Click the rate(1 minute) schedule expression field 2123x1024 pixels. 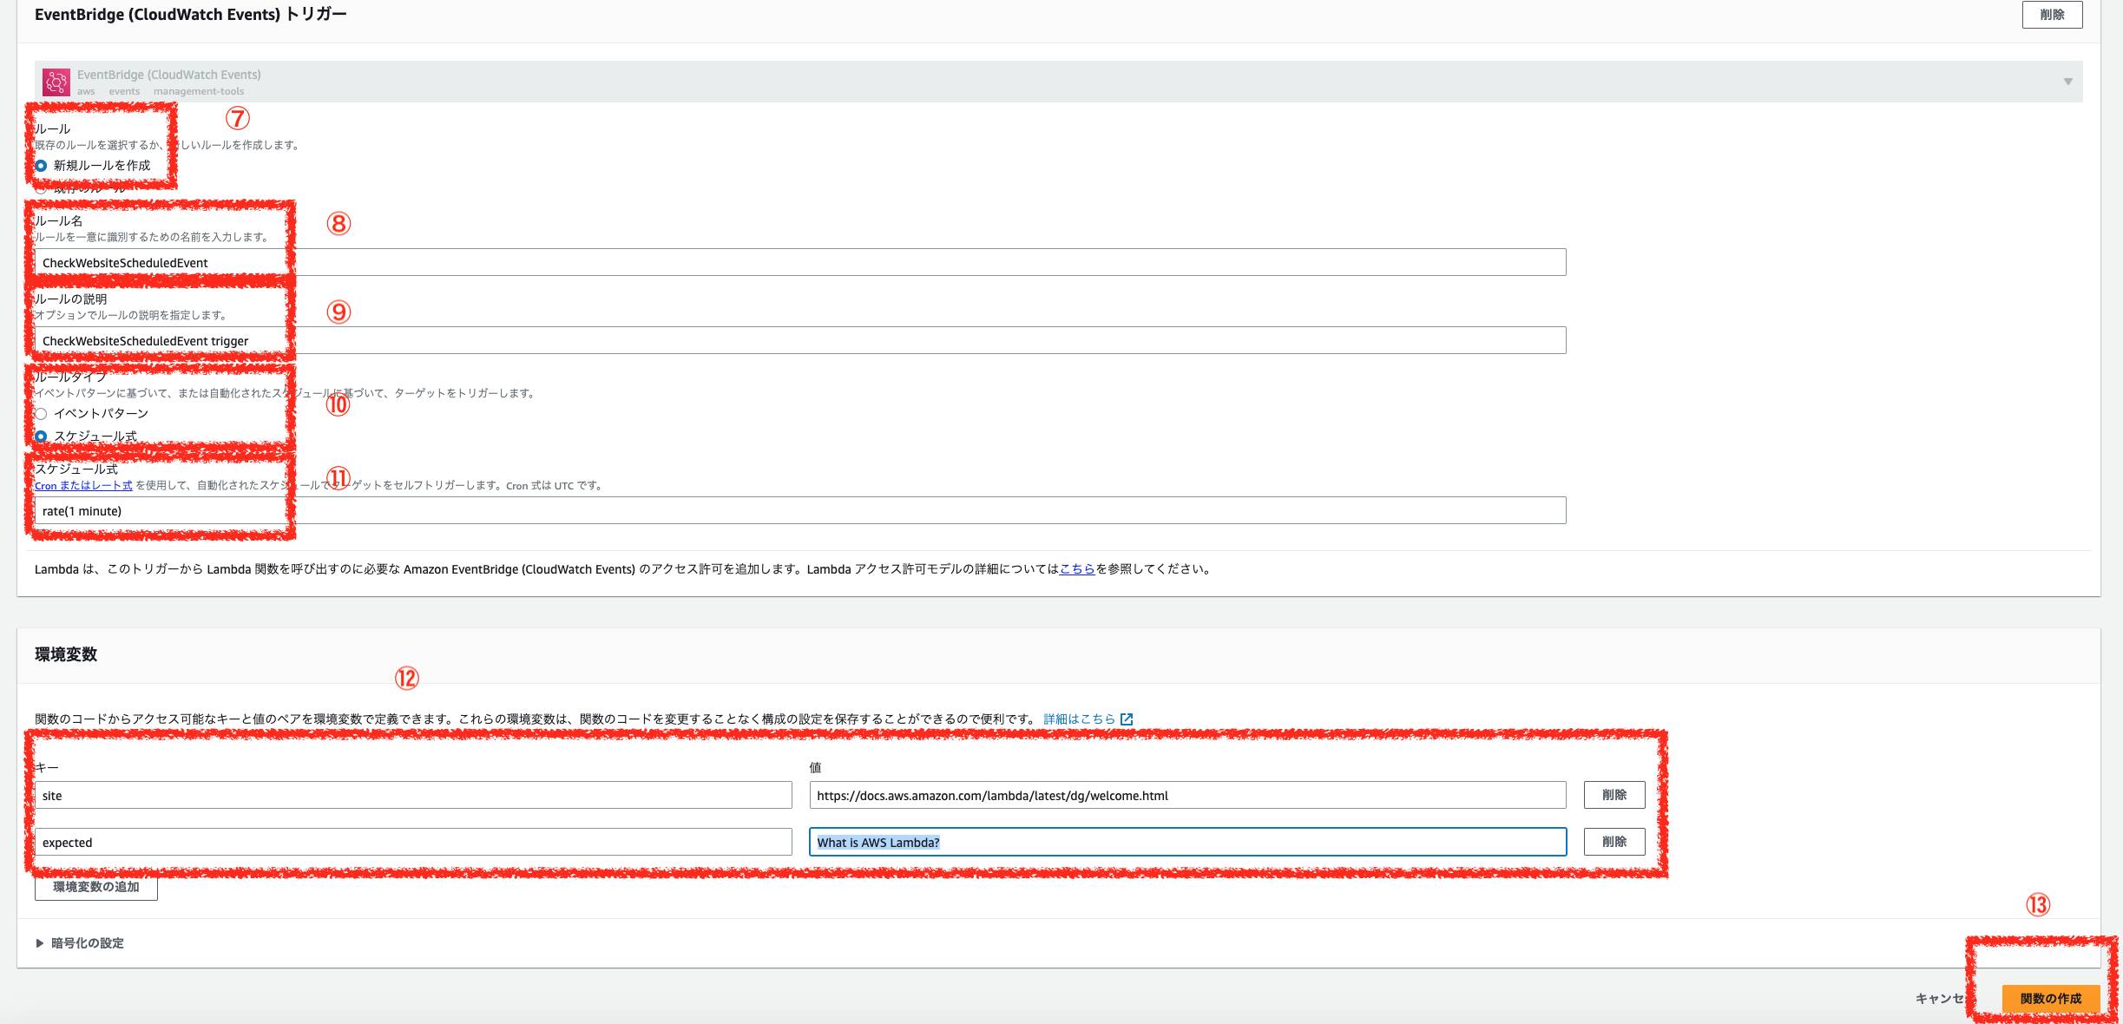tap(800, 511)
